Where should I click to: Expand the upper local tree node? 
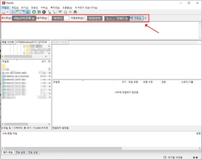click(x=24, y=46)
